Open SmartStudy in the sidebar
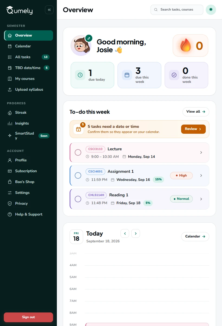The image size is (222, 326). click(x=29, y=136)
